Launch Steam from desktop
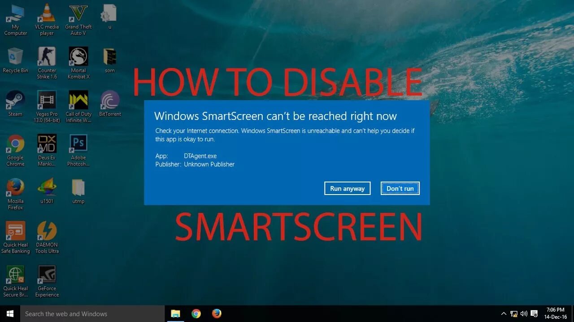The image size is (574, 322). click(15, 104)
